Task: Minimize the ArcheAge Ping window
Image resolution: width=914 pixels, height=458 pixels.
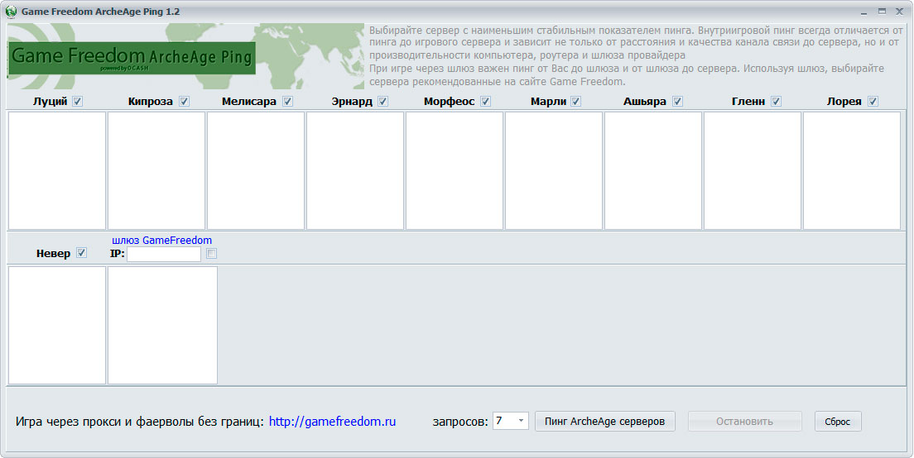Action: 863,12
